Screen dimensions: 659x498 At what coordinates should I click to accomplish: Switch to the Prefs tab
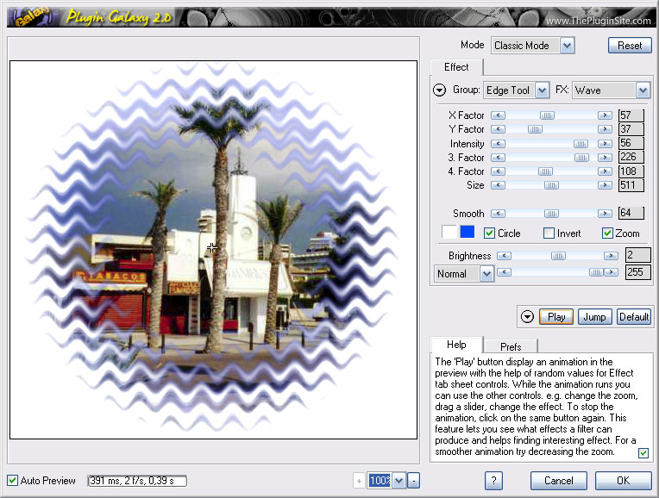[511, 347]
